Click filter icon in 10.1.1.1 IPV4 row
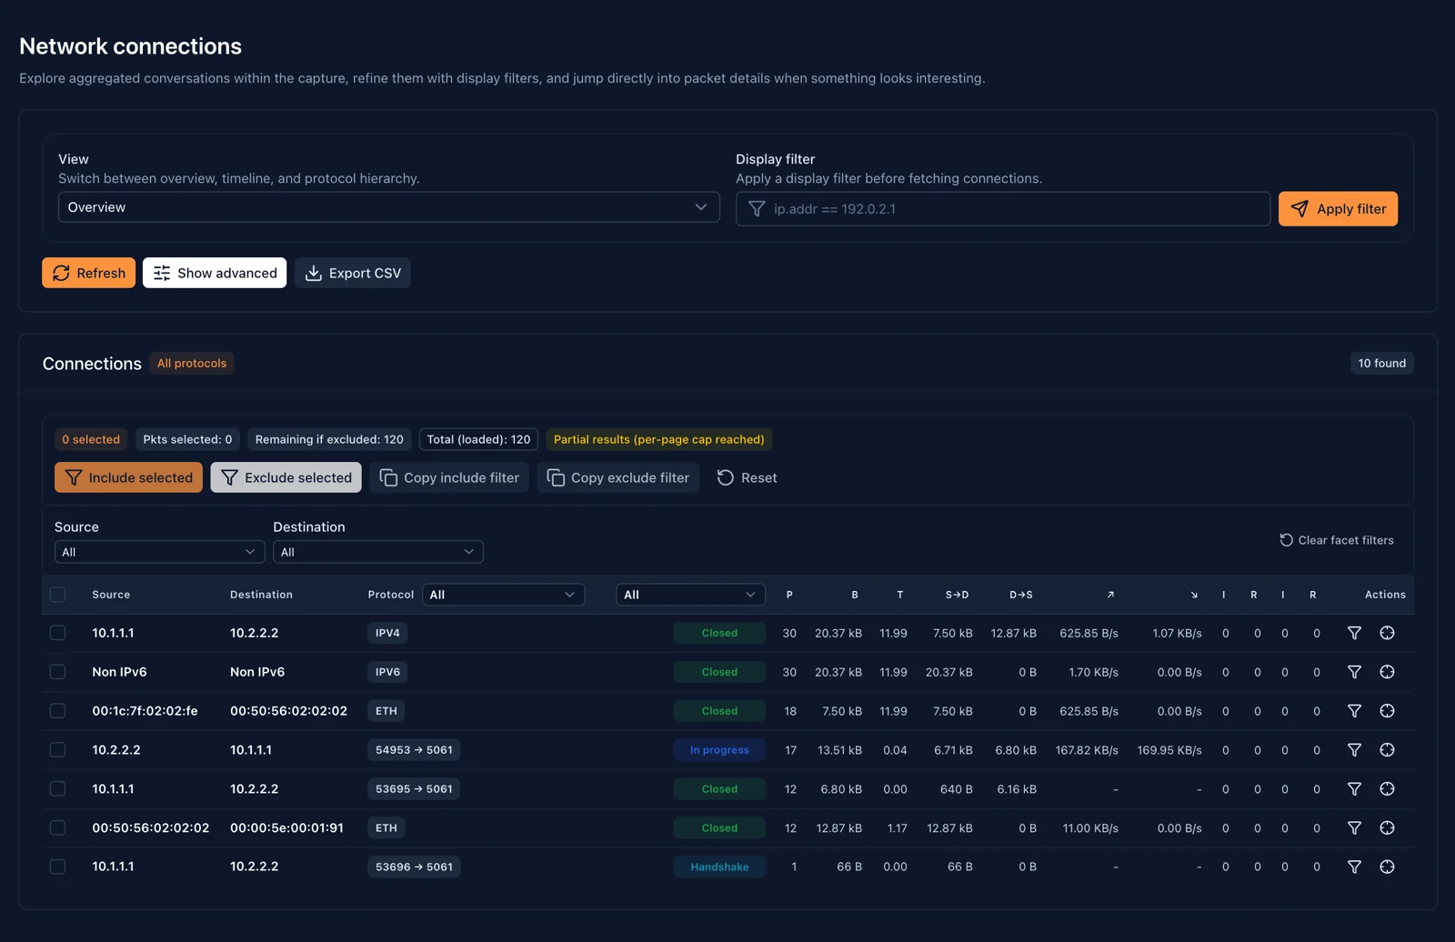Image resolution: width=1455 pixels, height=942 pixels. click(1354, 633)
